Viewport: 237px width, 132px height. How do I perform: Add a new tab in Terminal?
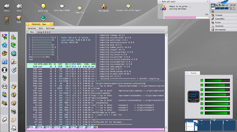(x=166, y=32)
